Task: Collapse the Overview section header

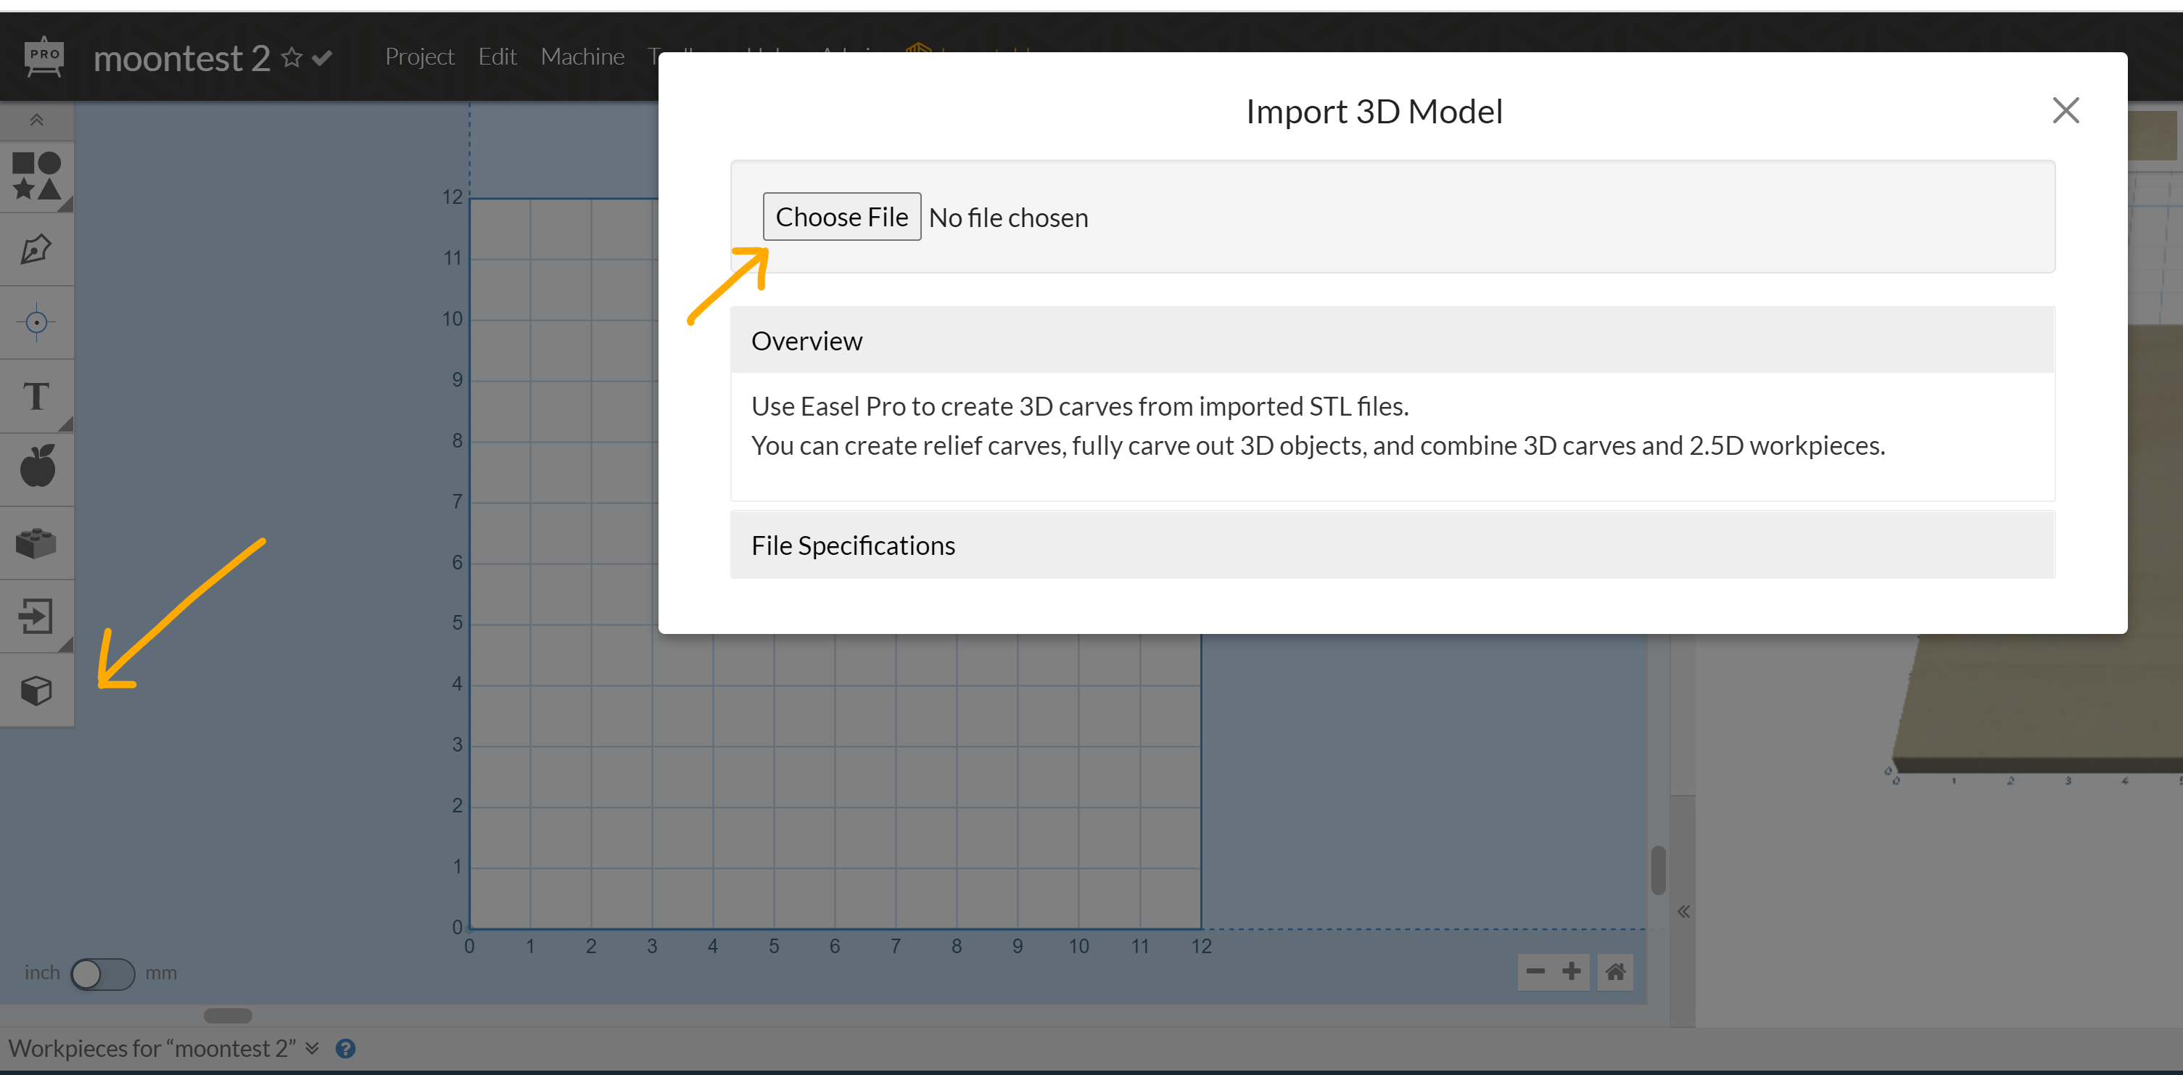Action: (1392, 340)
